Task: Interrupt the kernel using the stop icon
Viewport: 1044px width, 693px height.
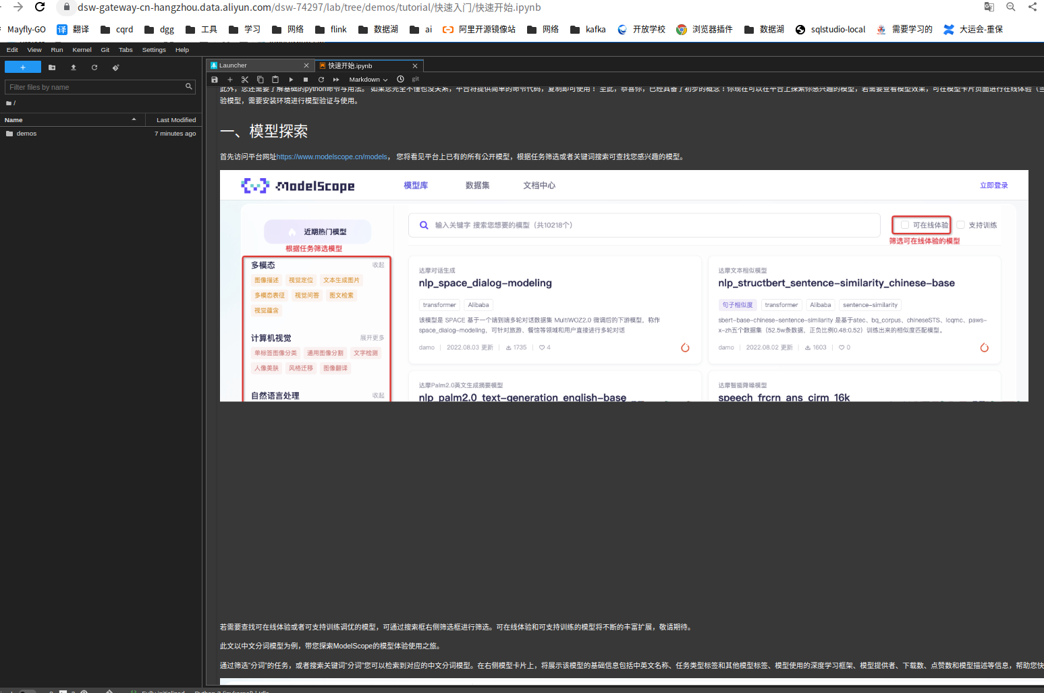Action: [304, 79]
